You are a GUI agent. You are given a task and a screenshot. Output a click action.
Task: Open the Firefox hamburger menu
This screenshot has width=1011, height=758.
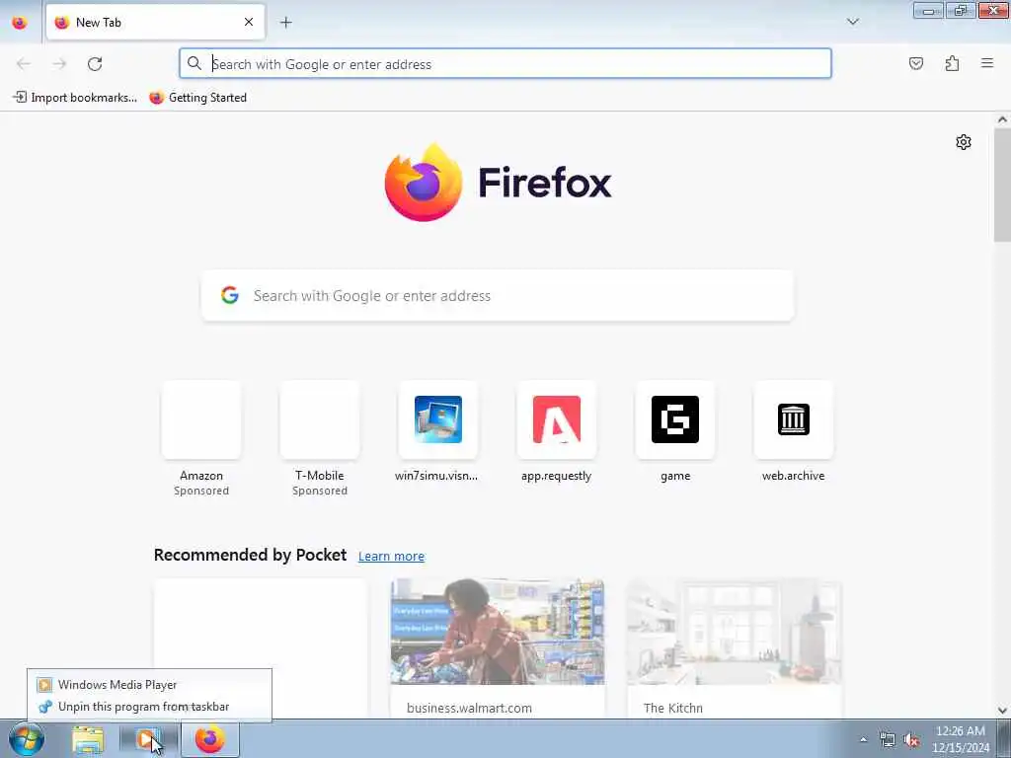click(x=987, y=63)
